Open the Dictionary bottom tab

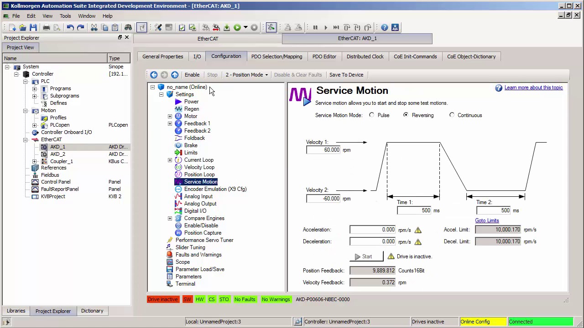pyautogui.click(x=92, y=311)
